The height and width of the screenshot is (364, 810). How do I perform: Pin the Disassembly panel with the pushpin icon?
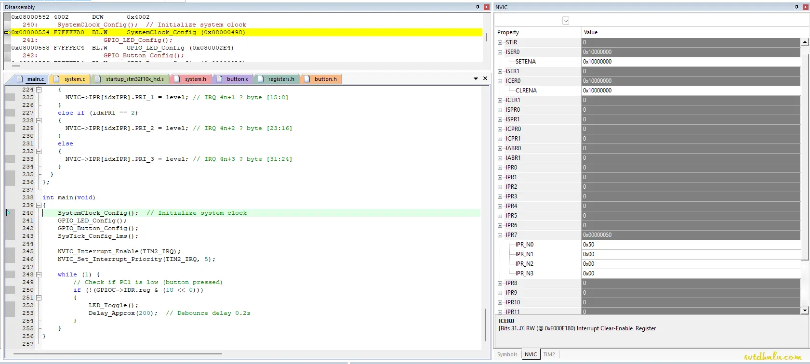(x=478, y=7)
